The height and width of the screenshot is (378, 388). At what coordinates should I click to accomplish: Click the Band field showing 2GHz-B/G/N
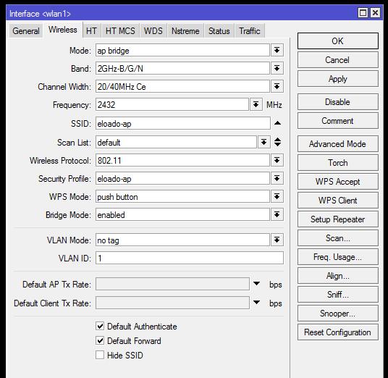pyautogui.click(x=182, y=68)
